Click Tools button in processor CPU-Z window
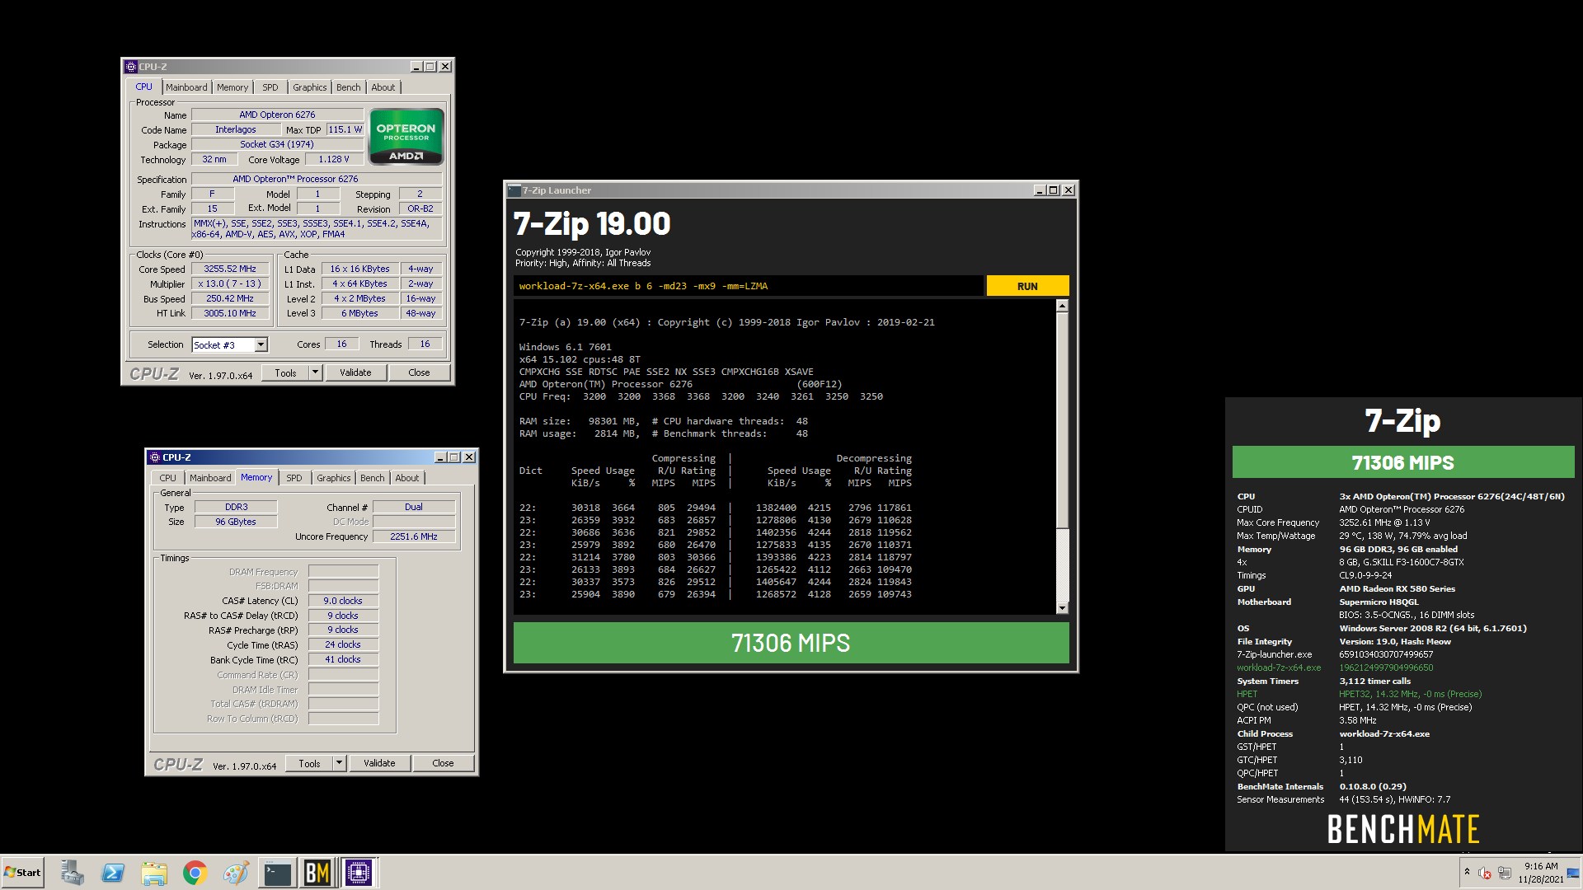The height and width of the screenshot is (890, 1583). pos(285,372)
